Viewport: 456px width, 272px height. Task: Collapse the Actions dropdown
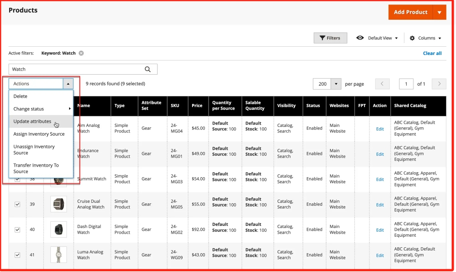[68, 84]
